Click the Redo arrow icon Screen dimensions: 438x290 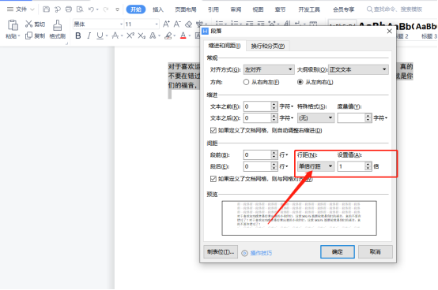tap(106, 9)
